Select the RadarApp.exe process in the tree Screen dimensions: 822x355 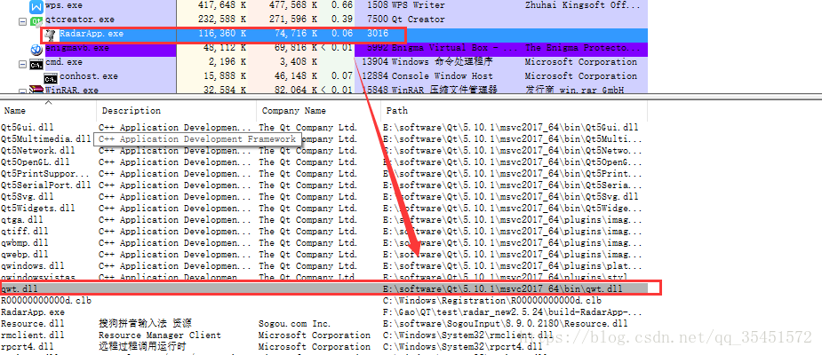(x=92, y=34)
